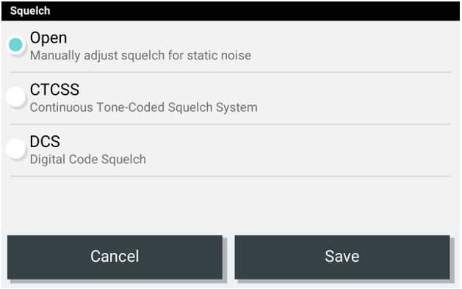Choose the teal-filled Open squelch indicator
The height and width of the screenshot is (289, 462).
point(15,45)
